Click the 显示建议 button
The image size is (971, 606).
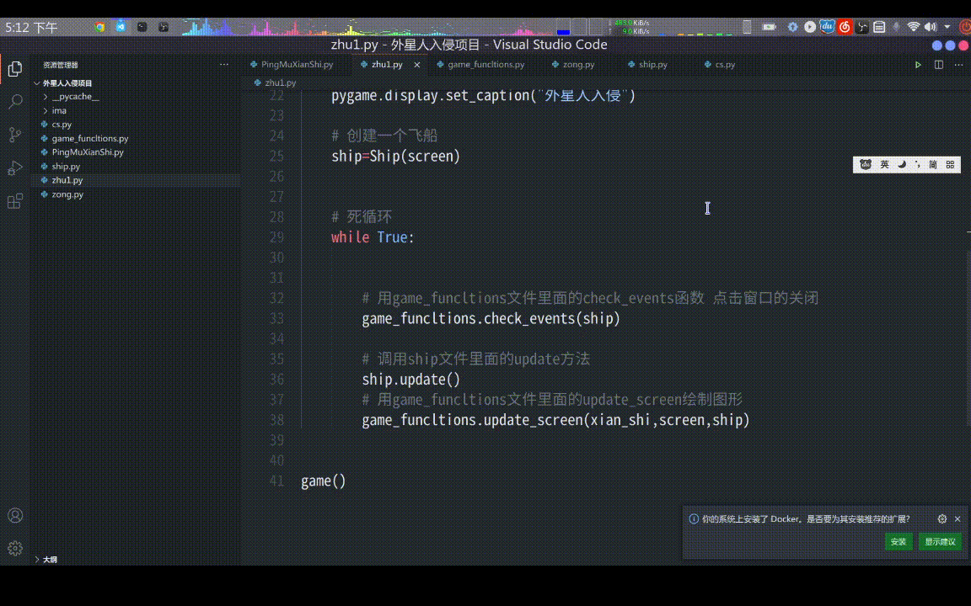940,542
